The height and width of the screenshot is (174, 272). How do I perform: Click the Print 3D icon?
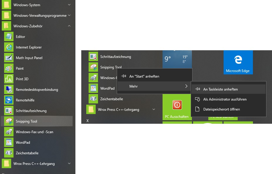click(x=9, y=79)
